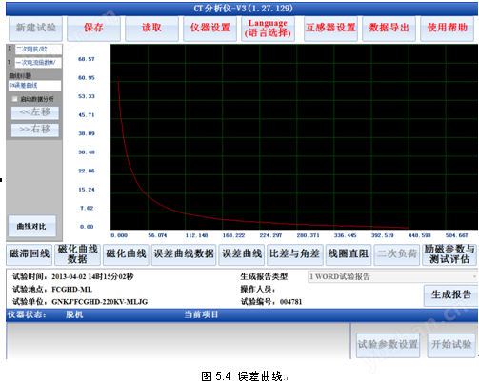Screen dimensions: 479x384
Task: Expand the 生成报告类型 dropdown
Action: (x=392, y=276)
